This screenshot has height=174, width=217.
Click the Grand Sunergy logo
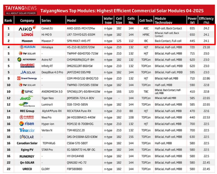pyautogui.click(x=27, y=79)
